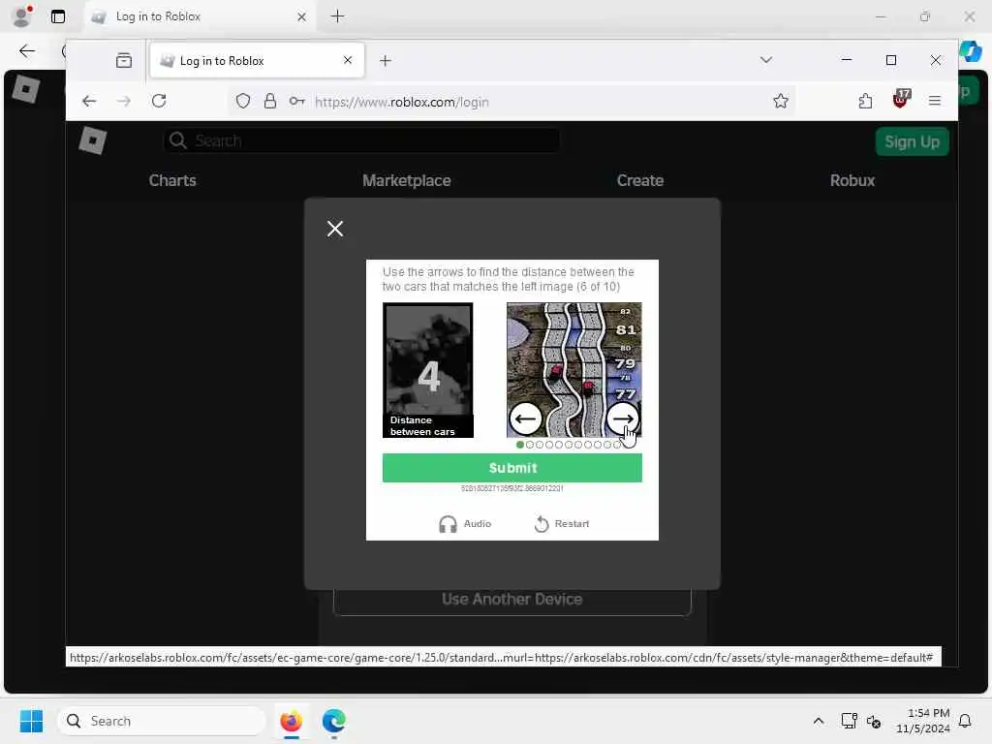Screen dimensions: 992x744
Task: Open muted volume tray icon
Action: [874, 721]
